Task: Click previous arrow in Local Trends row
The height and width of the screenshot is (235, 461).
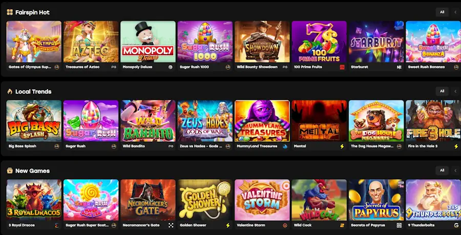Action: (456, 91)
